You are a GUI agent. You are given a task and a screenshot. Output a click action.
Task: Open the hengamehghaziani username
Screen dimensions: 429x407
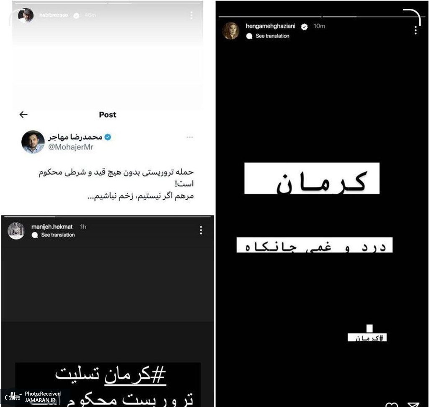(x=270, y=26)
